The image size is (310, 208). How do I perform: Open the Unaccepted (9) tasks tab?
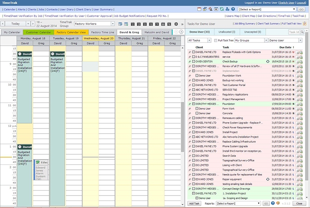tap(252, 32)
